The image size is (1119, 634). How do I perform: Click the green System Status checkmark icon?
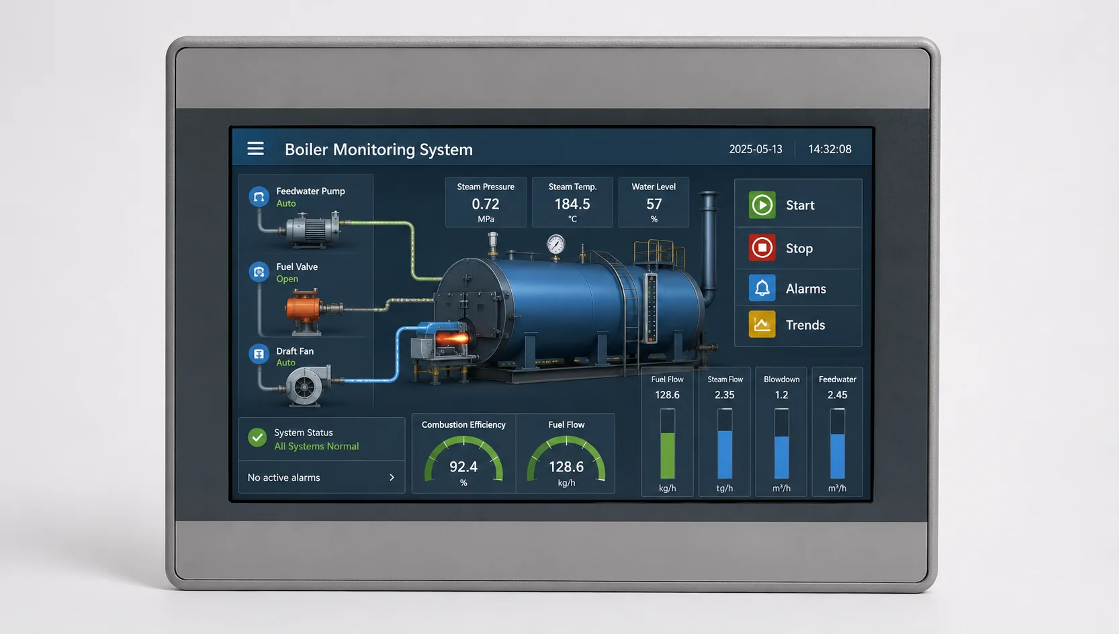pyautogui.click(x=257, y=438)
